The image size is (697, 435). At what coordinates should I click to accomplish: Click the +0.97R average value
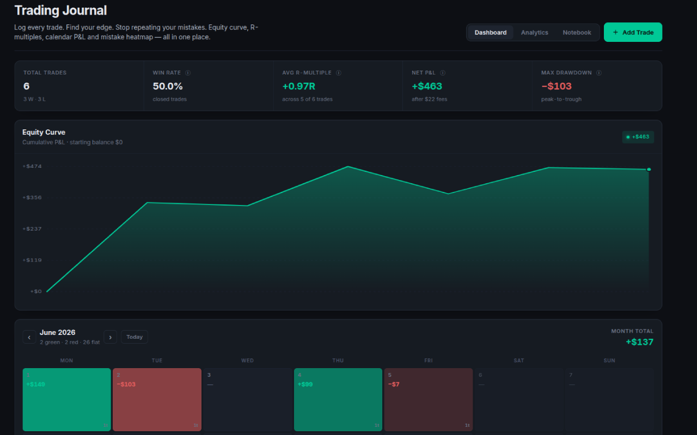[x=299, y=86]
